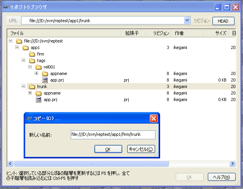Confirm copy with OK in コピー dialog
This screenshot has width=243, height=189.
pos(108,149)
